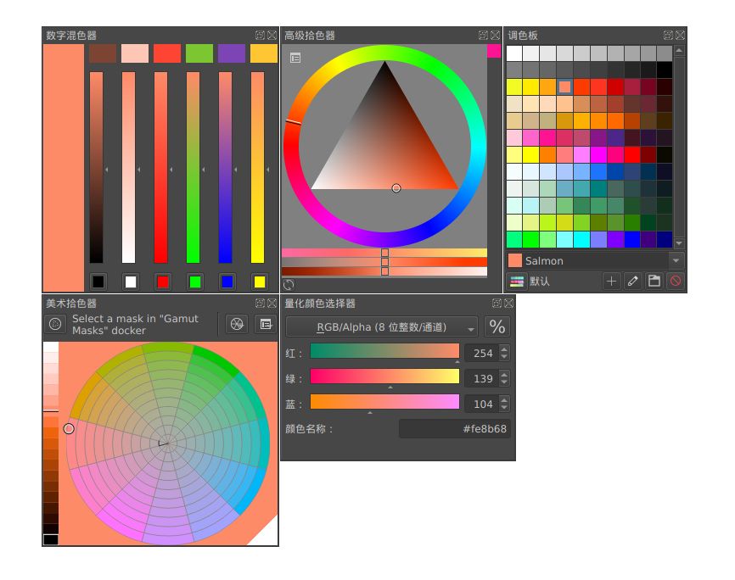Viewport: 735px width, 580px height.
Task: Toggle percentage mode with the % button
Action: tap(497, 327)
